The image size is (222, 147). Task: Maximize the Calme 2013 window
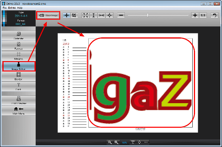click(x=210, y=4)
